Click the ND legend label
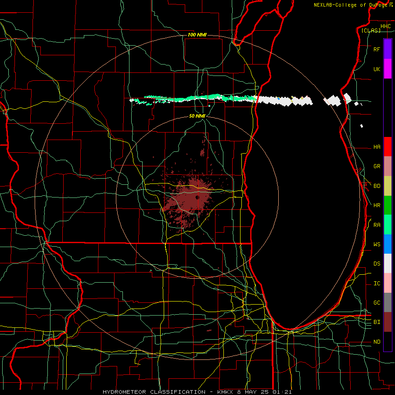 pos(377,342)
